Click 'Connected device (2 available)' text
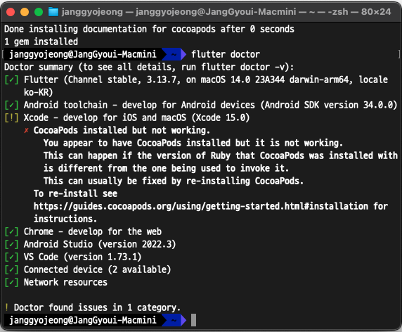Image resolution: width=402 pixels, height=332 pixels. click(x=97, y=269)
